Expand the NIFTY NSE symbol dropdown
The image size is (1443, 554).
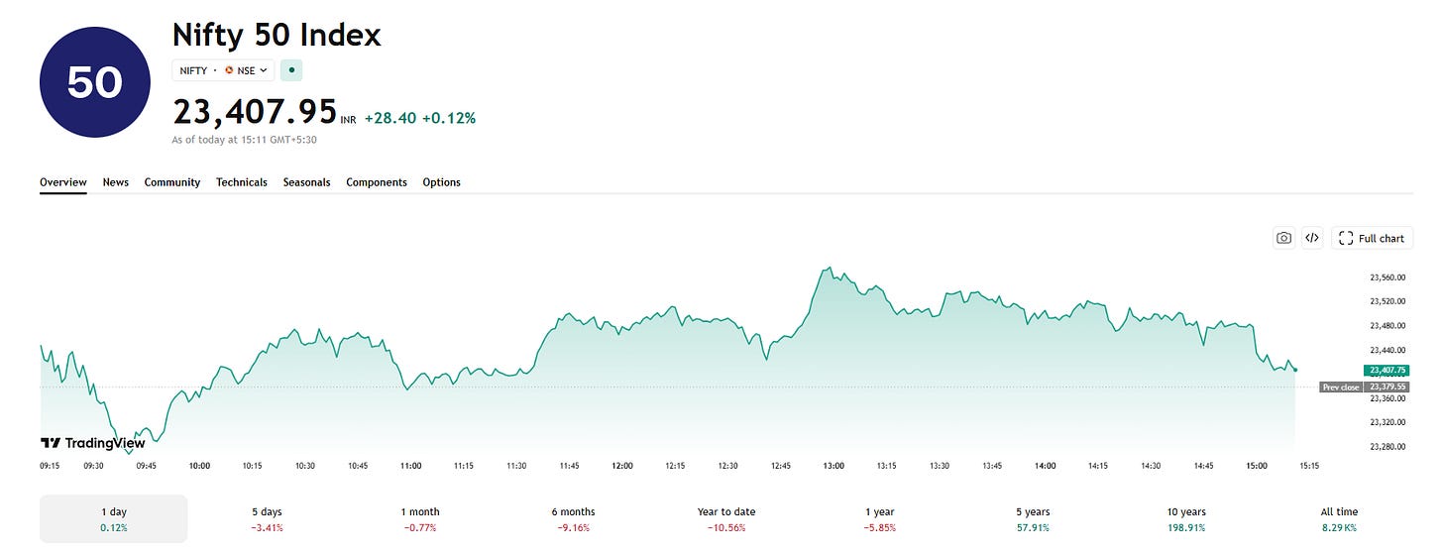[223, 70]
